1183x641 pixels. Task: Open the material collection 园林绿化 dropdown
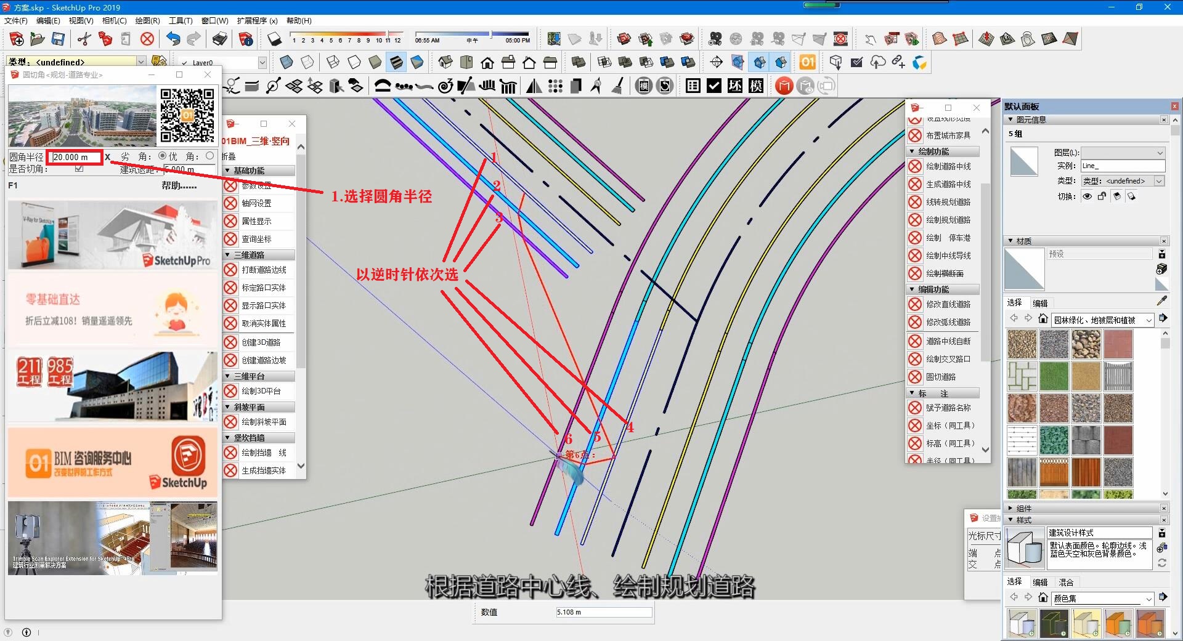coord(1102,320)
